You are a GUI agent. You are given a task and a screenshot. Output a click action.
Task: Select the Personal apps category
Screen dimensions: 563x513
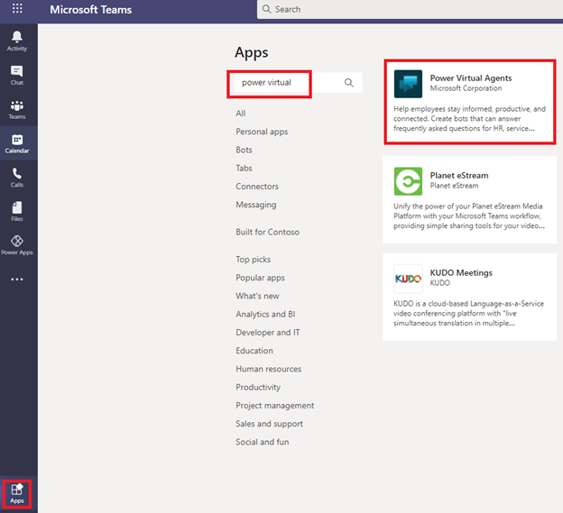262,132
